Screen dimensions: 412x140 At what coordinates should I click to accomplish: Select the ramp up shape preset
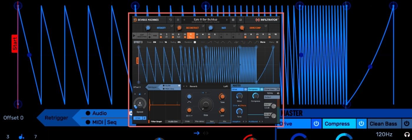point(210,42)
